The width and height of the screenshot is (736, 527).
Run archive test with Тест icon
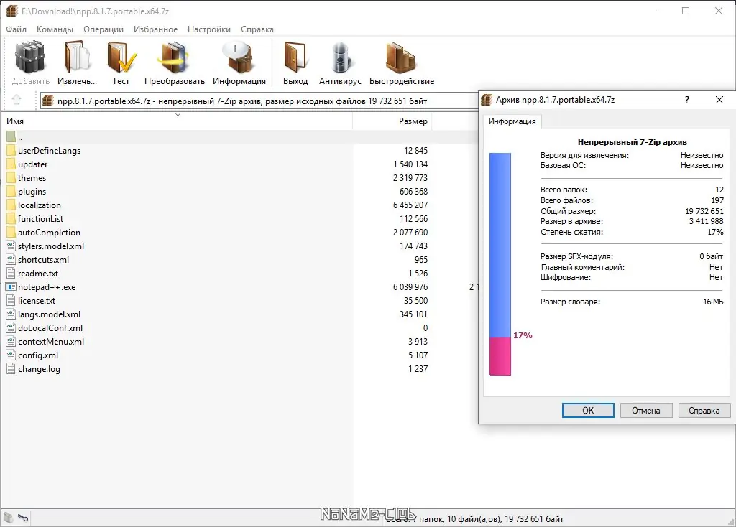point(121,57)
